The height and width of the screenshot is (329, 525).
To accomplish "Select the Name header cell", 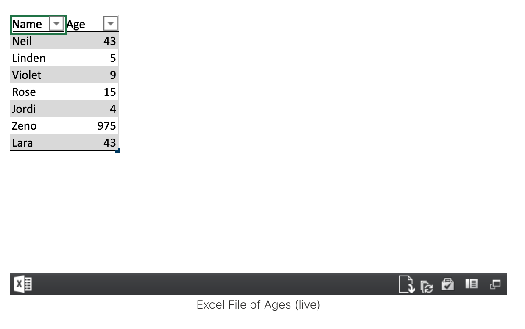I will (x=30, y=24).
